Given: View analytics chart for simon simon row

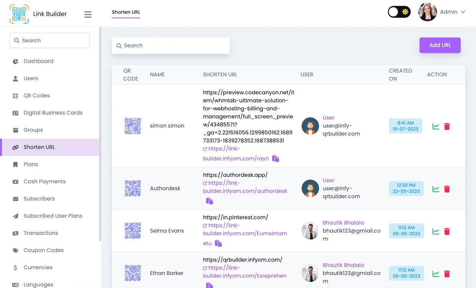Looking at the screenshot, I should (436, 126).
